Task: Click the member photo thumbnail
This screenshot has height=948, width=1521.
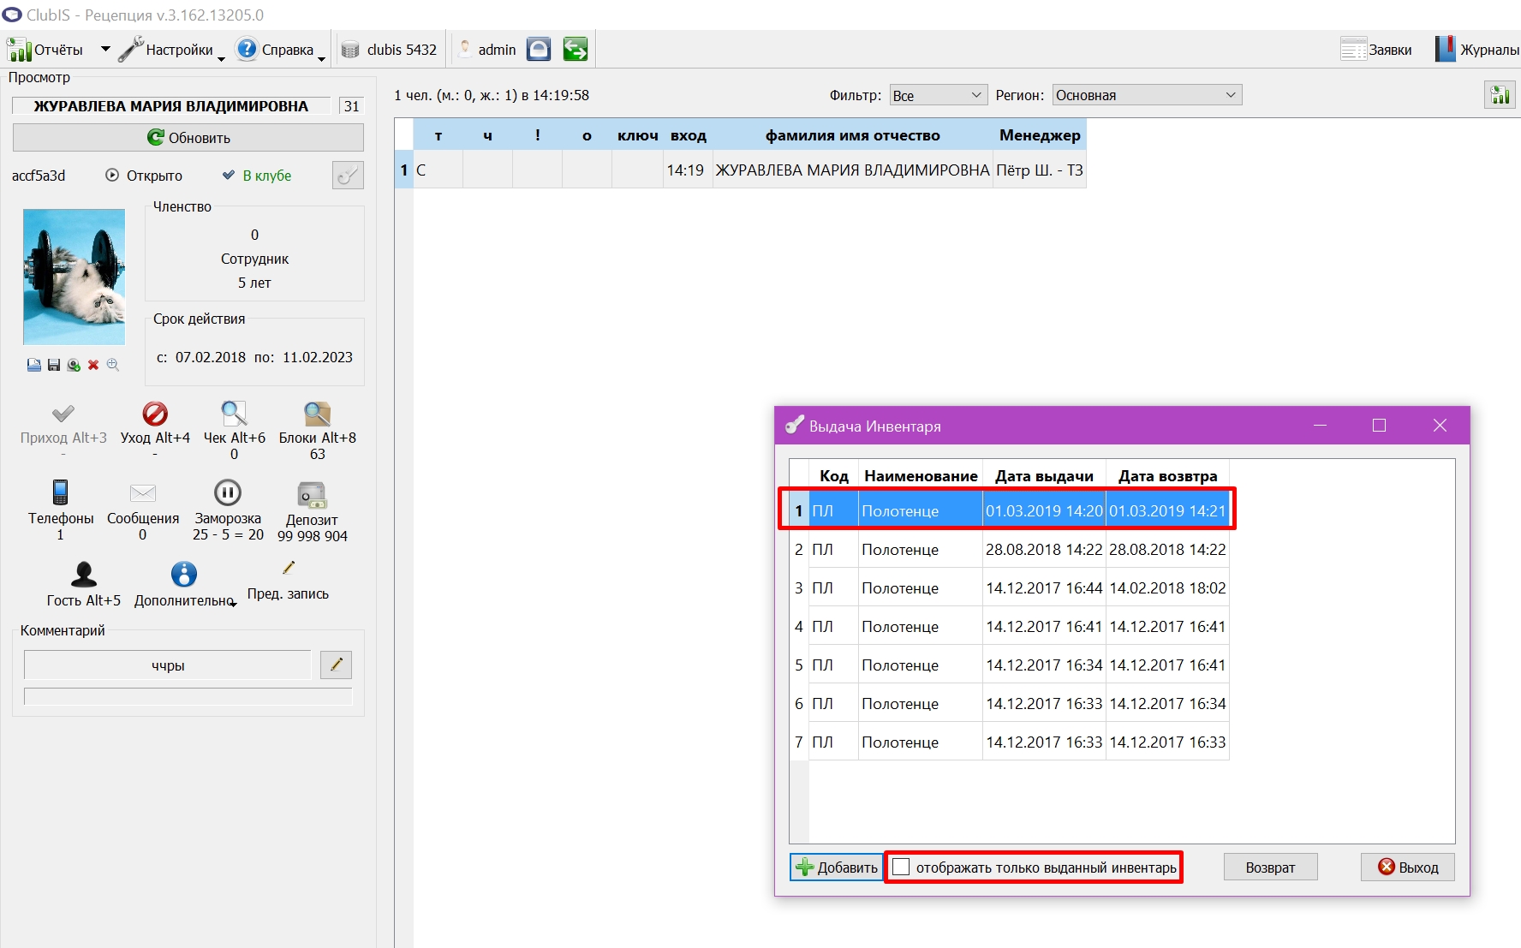Action: pos(75,277)
